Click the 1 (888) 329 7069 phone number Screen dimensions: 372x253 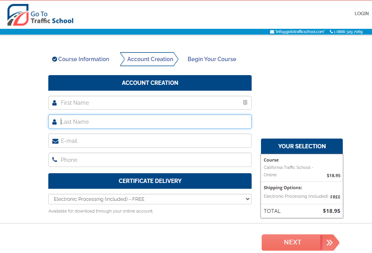pos(348,32)
